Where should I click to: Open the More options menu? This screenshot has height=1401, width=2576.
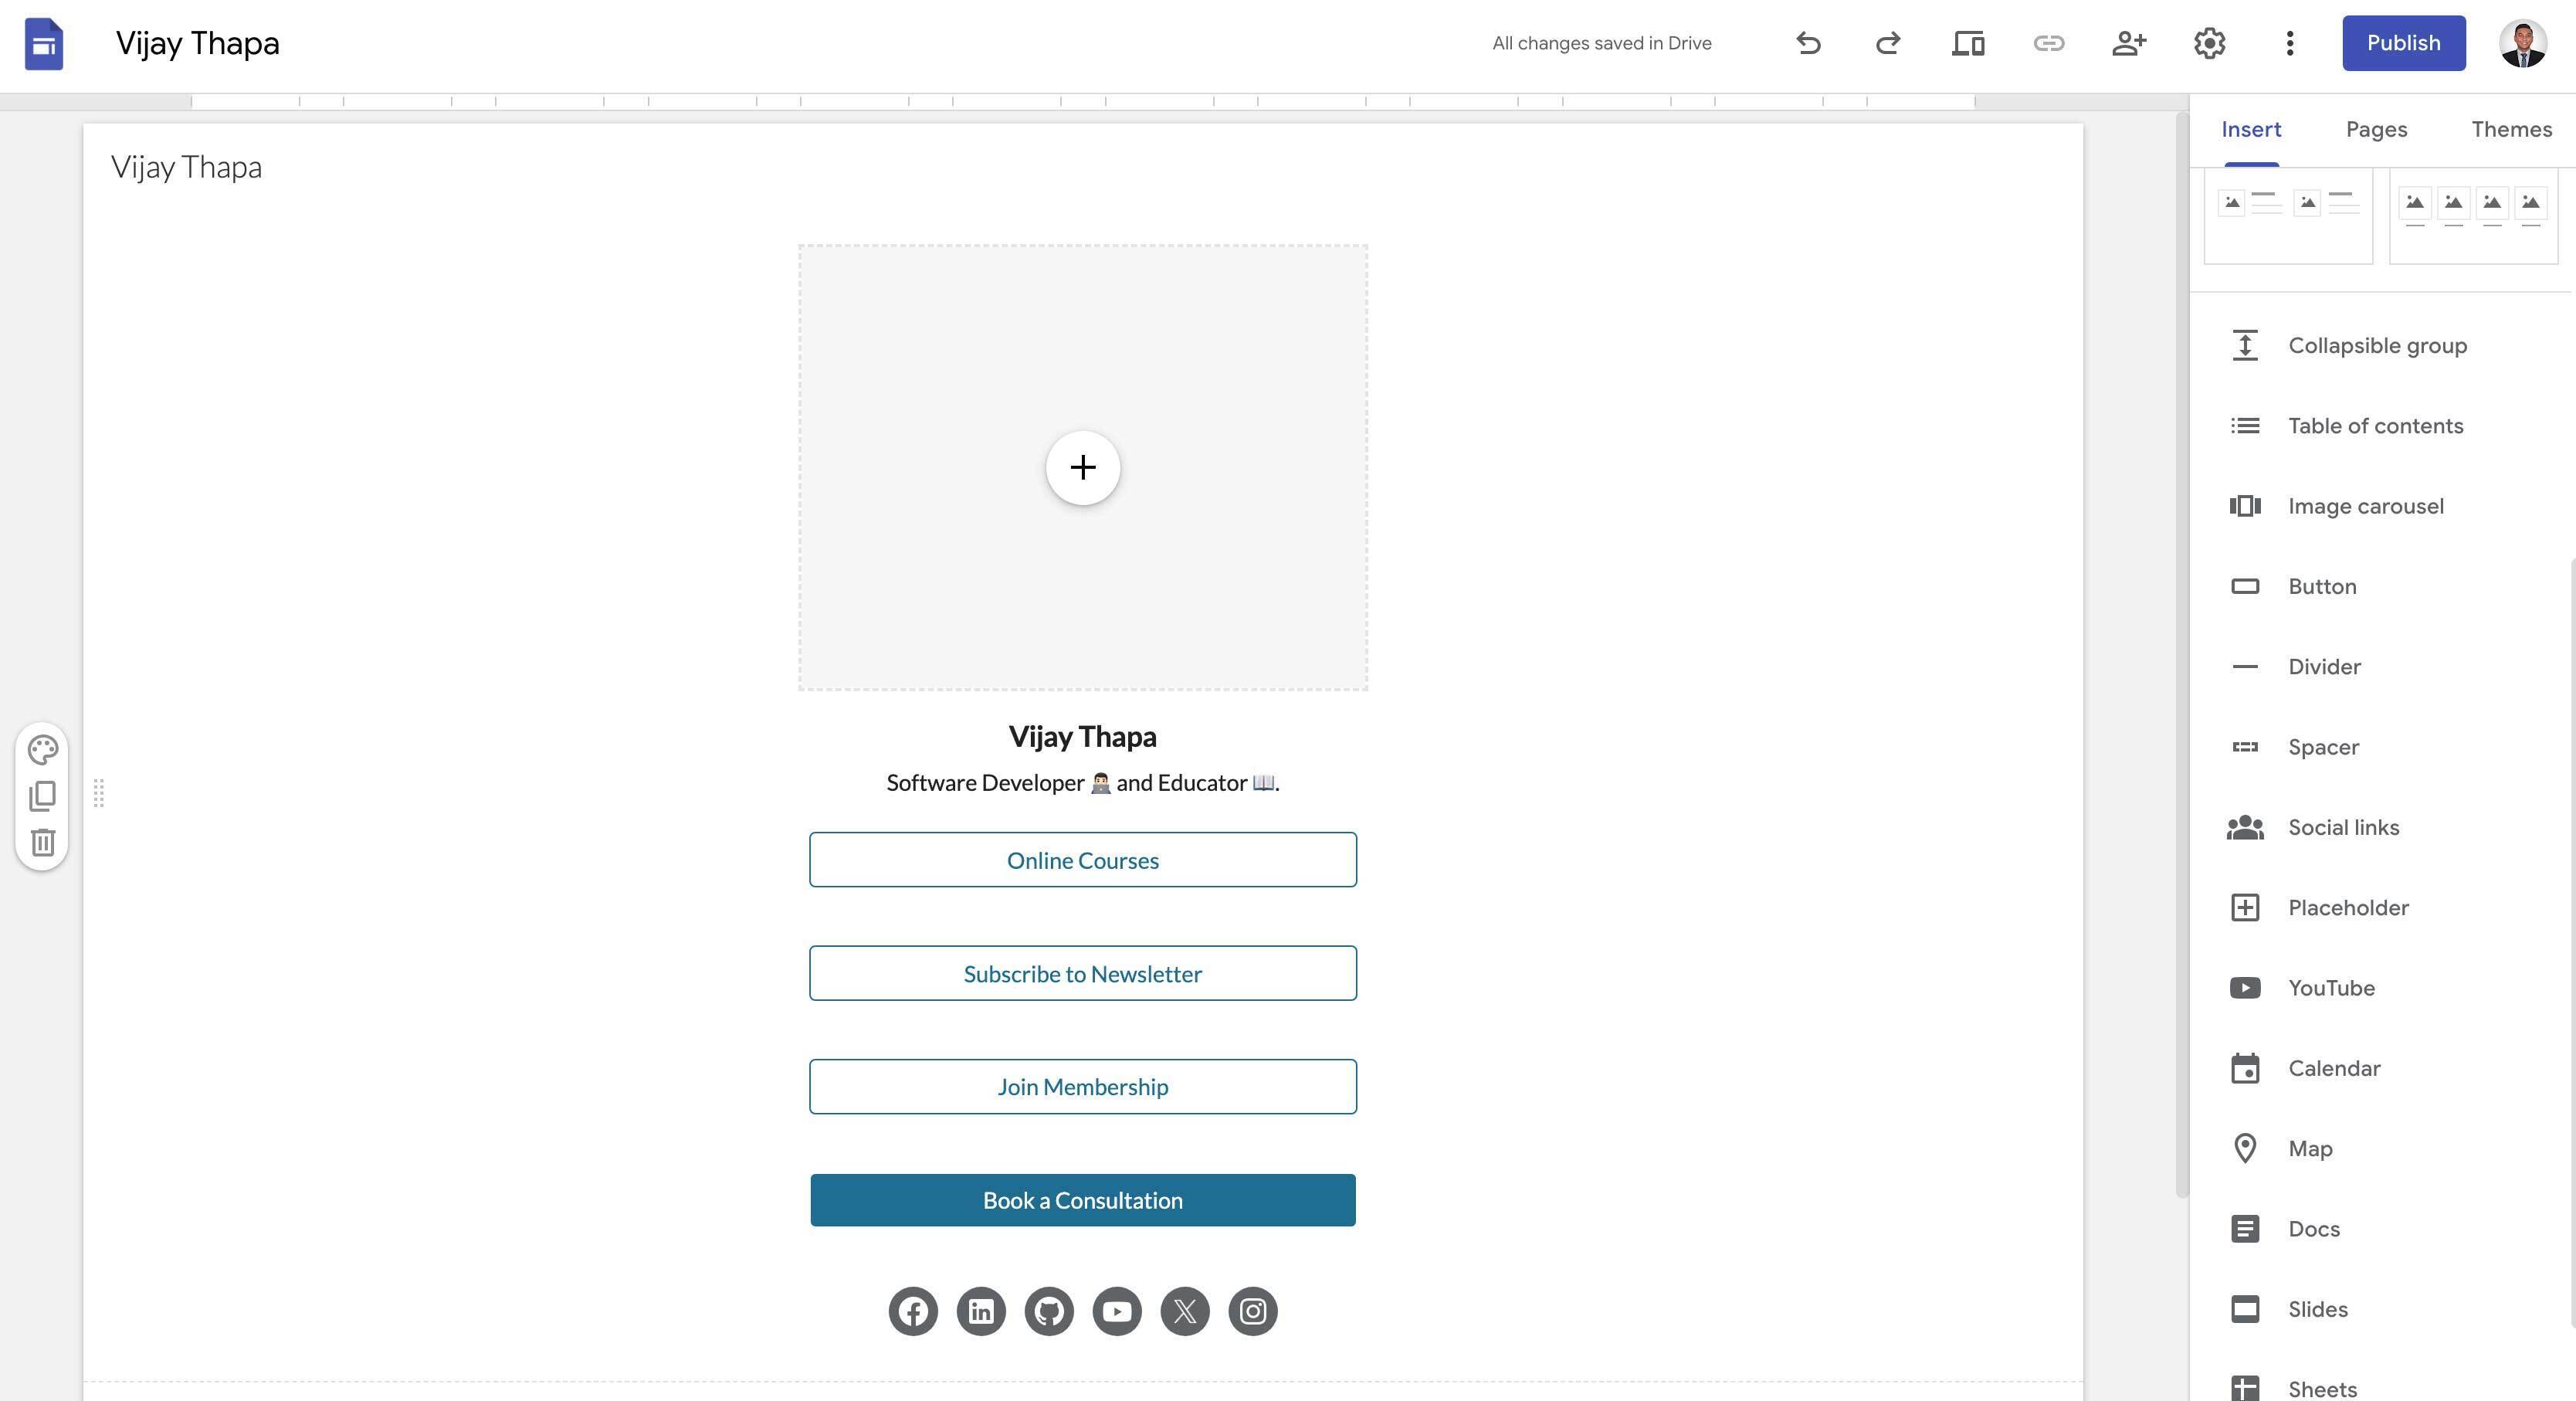[x=2290, y=43]
